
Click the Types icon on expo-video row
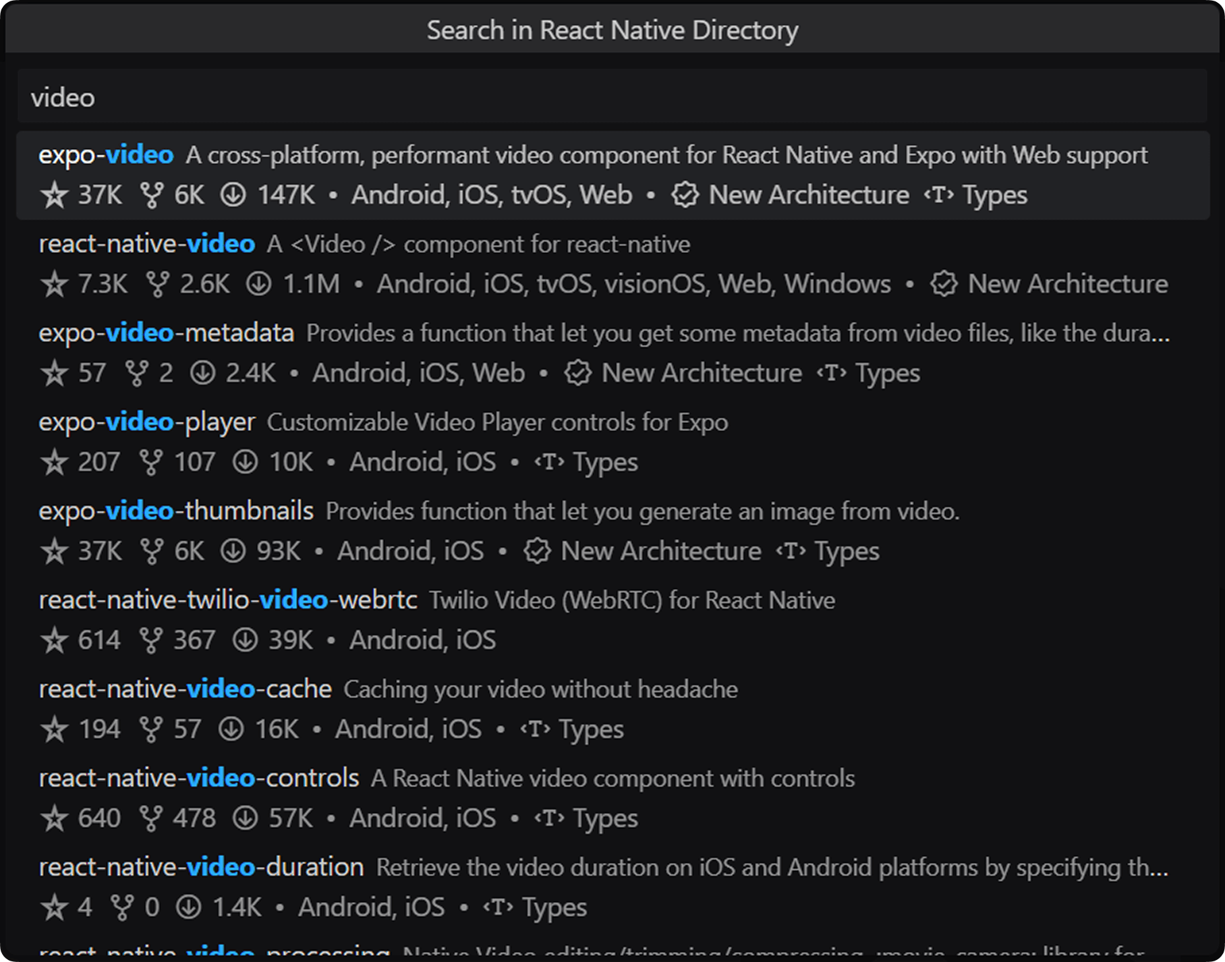click(x=939, y=195)
